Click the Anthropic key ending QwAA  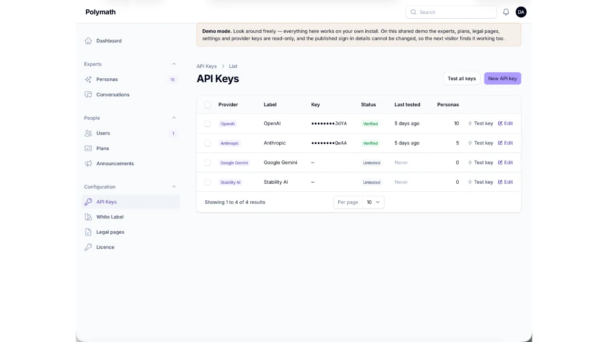(x=329, y=143)
